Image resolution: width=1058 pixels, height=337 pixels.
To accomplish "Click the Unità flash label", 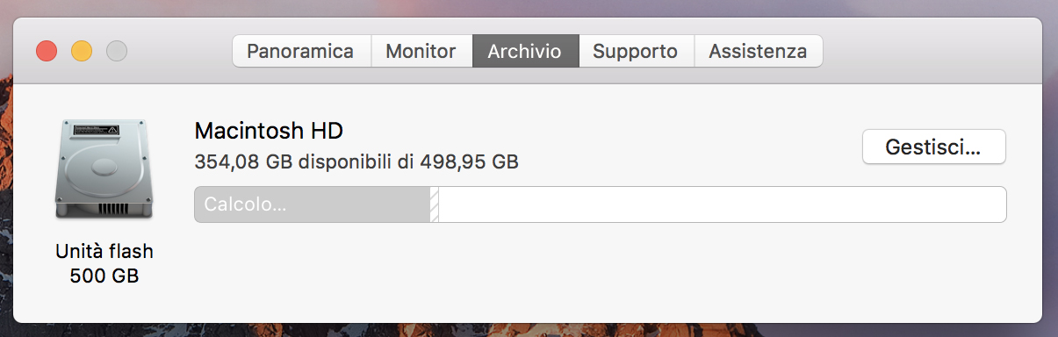I will click(104, 251).
